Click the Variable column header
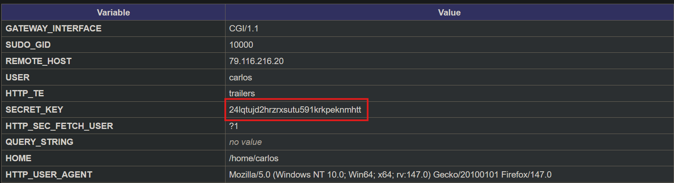Viewport: 674px width, 183px height. pos(113,13)
